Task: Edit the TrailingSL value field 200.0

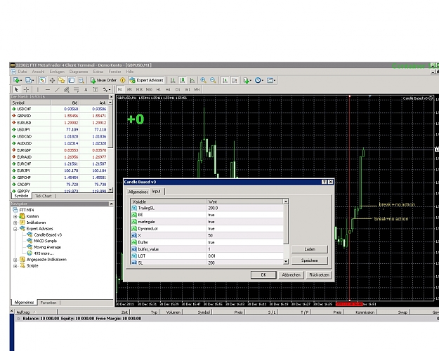Action: pyautogui.click(x=244, y=208)
